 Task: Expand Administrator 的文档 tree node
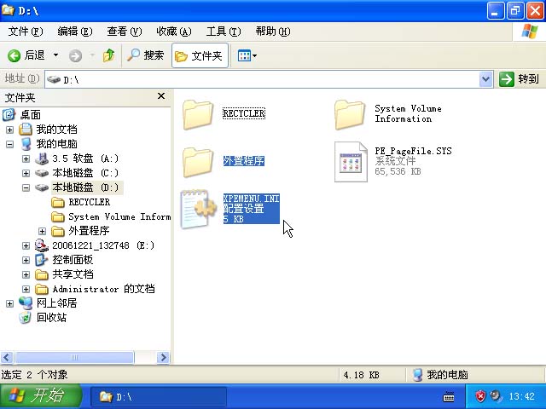click(x=26, y=289)
